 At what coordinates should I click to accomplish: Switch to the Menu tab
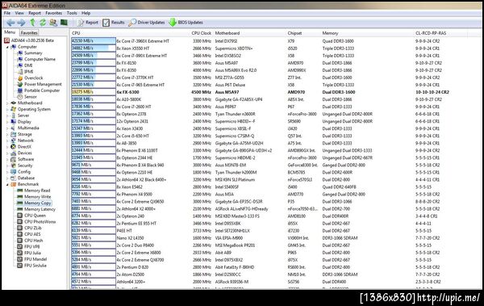pos(10,32)
